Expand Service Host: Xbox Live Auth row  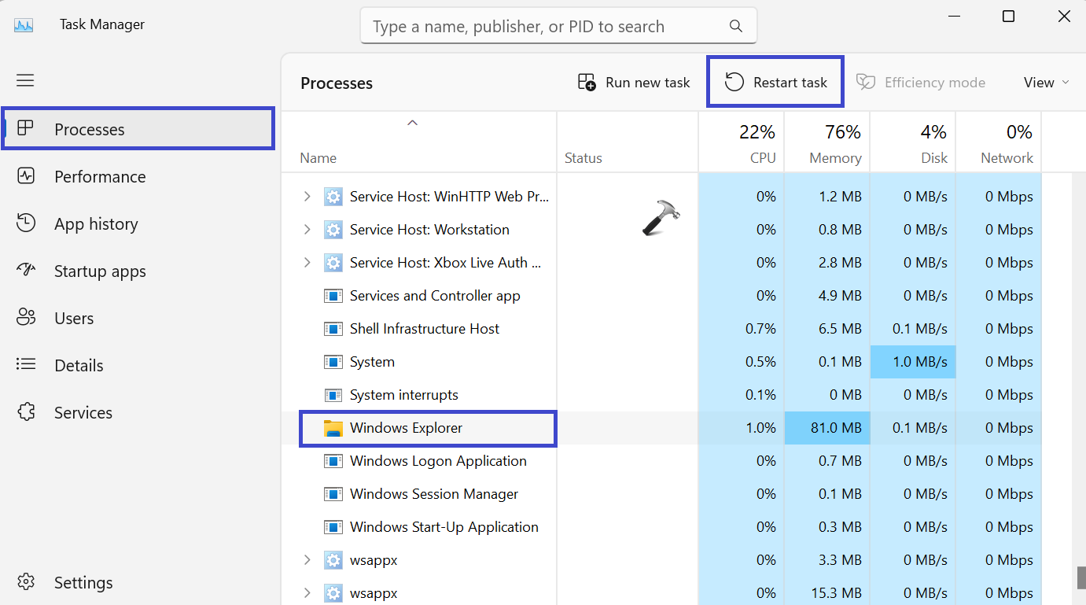tap(307, 263)
